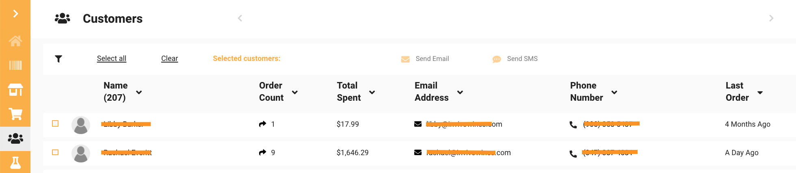Open the Home icon in sidebar
Viewport: 796px width, 173px height.
click(x=15, y=41)
